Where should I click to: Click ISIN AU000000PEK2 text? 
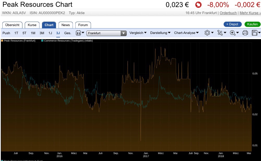tap(47, 13)
